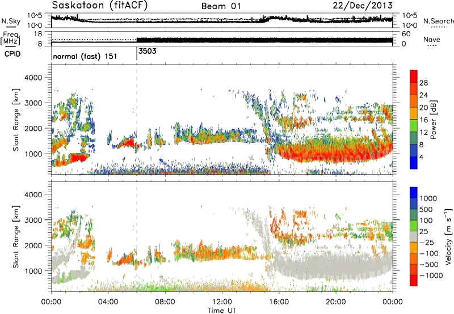Viewport: 454px width, 314px height.
Task: Click the "20:00" time axis label
Action: (x=335, y=302)
